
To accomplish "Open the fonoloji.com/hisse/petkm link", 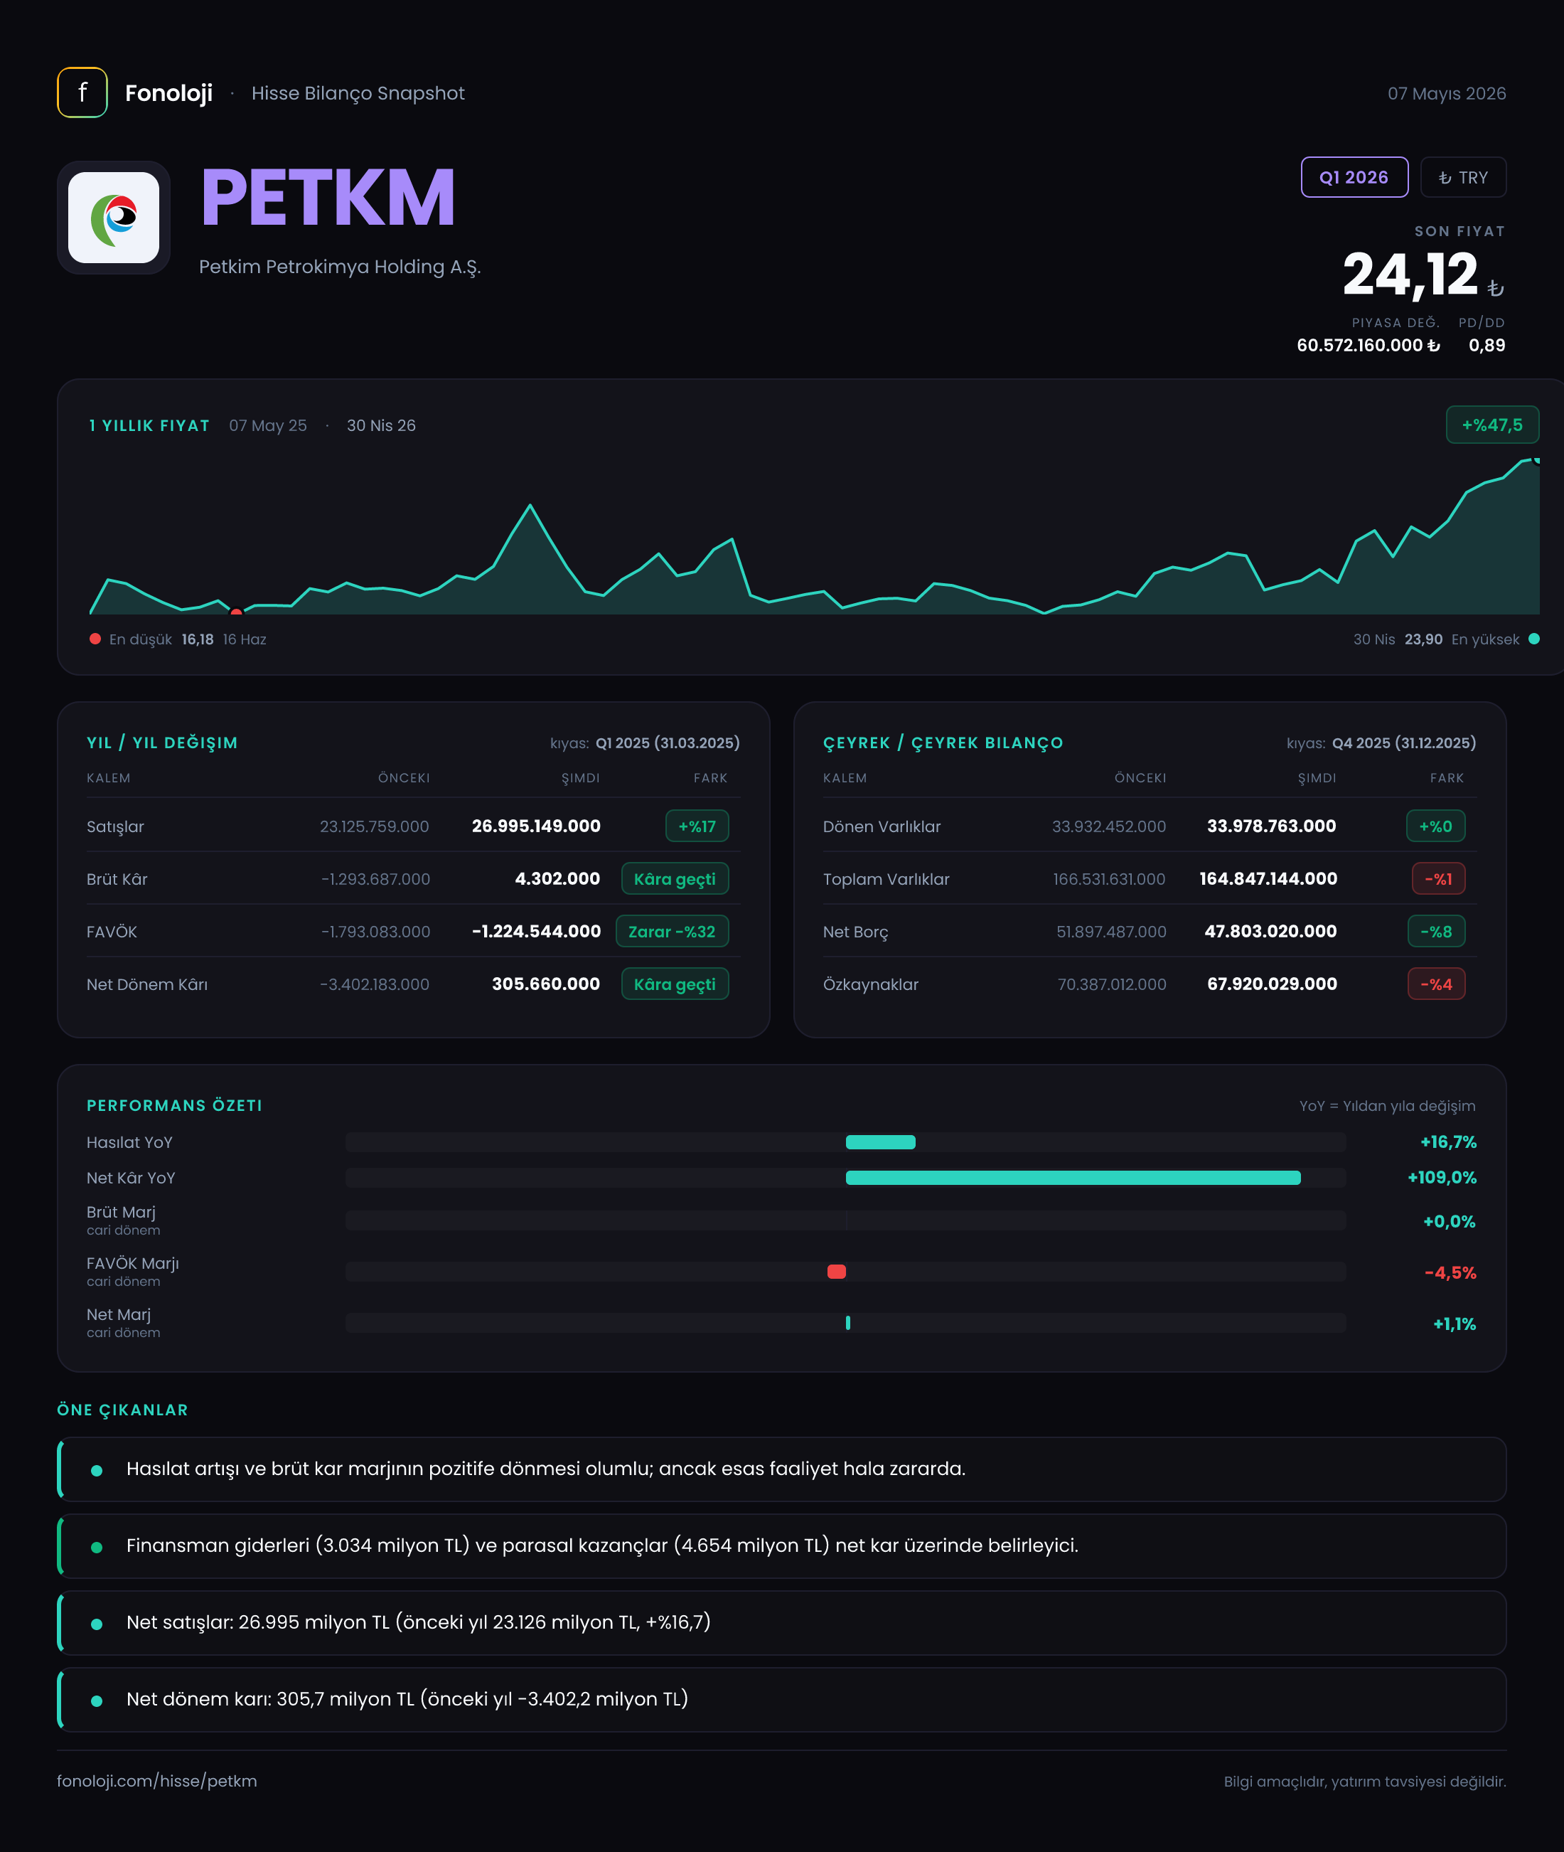I will pos(157,1781).
